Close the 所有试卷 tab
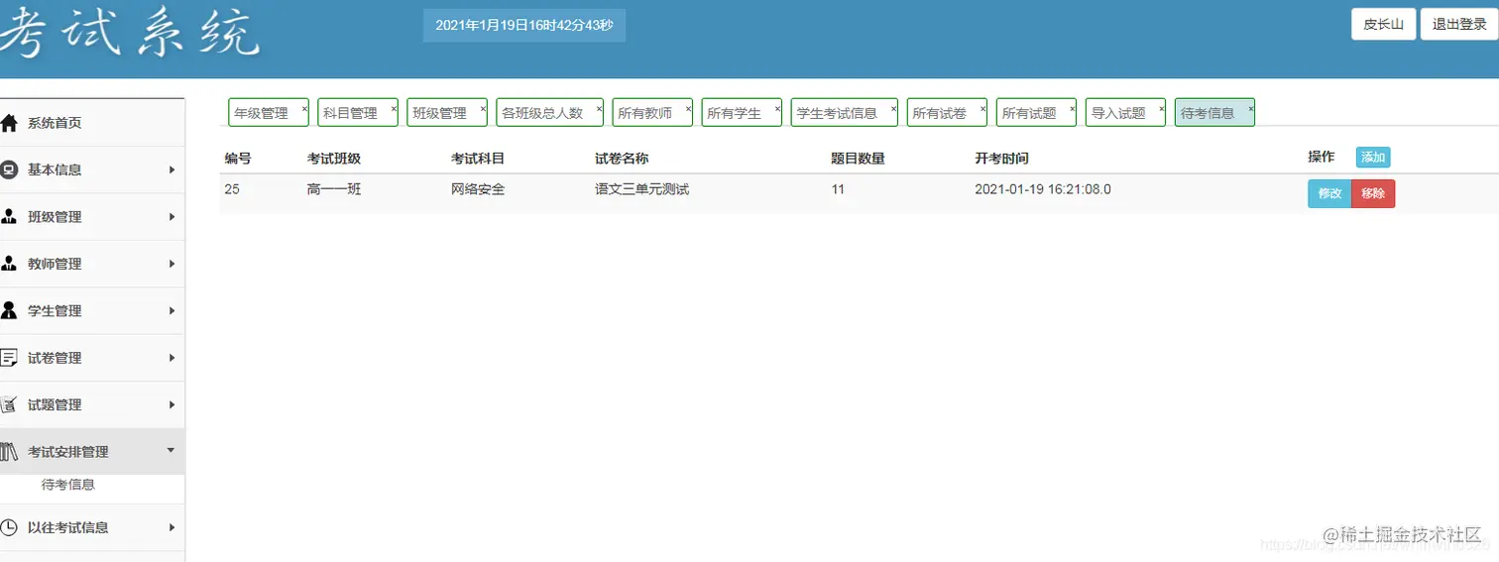The height and width of the screenshot is (562, 1499). click(982, 108)
